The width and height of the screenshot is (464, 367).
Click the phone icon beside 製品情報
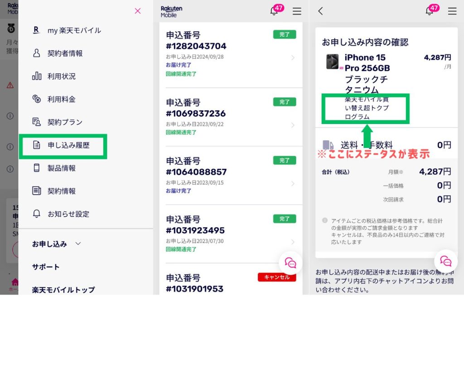coord(36,168)
